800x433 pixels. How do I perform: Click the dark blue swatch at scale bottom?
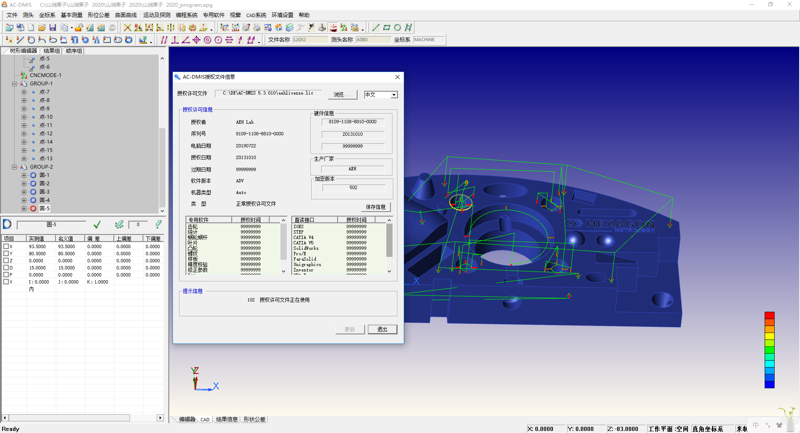pos(770,385)
